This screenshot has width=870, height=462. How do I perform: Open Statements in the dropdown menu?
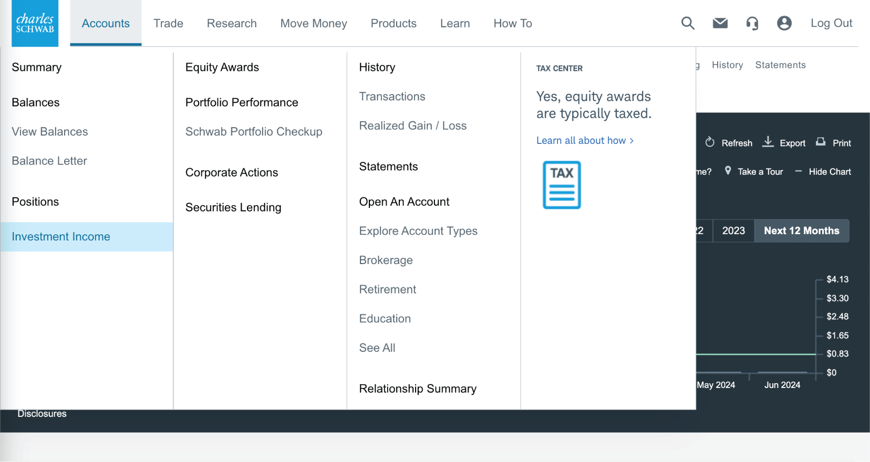(x=389, y=166)
